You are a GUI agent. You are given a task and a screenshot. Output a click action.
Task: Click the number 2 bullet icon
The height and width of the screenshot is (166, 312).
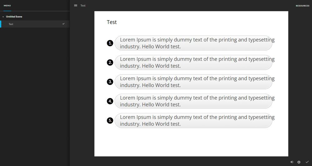pos(110,62)
